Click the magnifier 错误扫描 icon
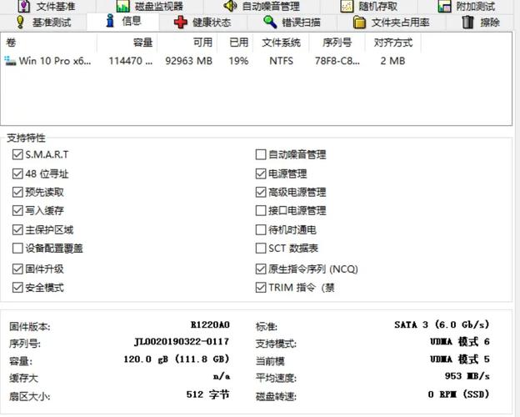Viewport: 520px width, 417px height. point(270,23)
